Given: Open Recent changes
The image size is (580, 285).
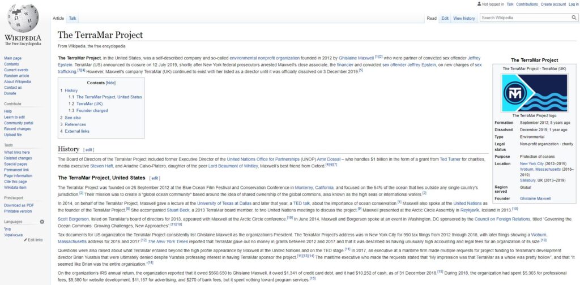Looking at the screenshot, I should point(18,129).
